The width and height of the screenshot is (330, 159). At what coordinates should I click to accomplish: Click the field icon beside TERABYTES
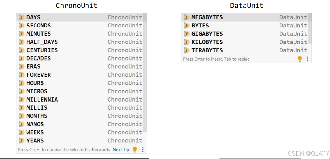pyautogui.click(x=186, y=50)
